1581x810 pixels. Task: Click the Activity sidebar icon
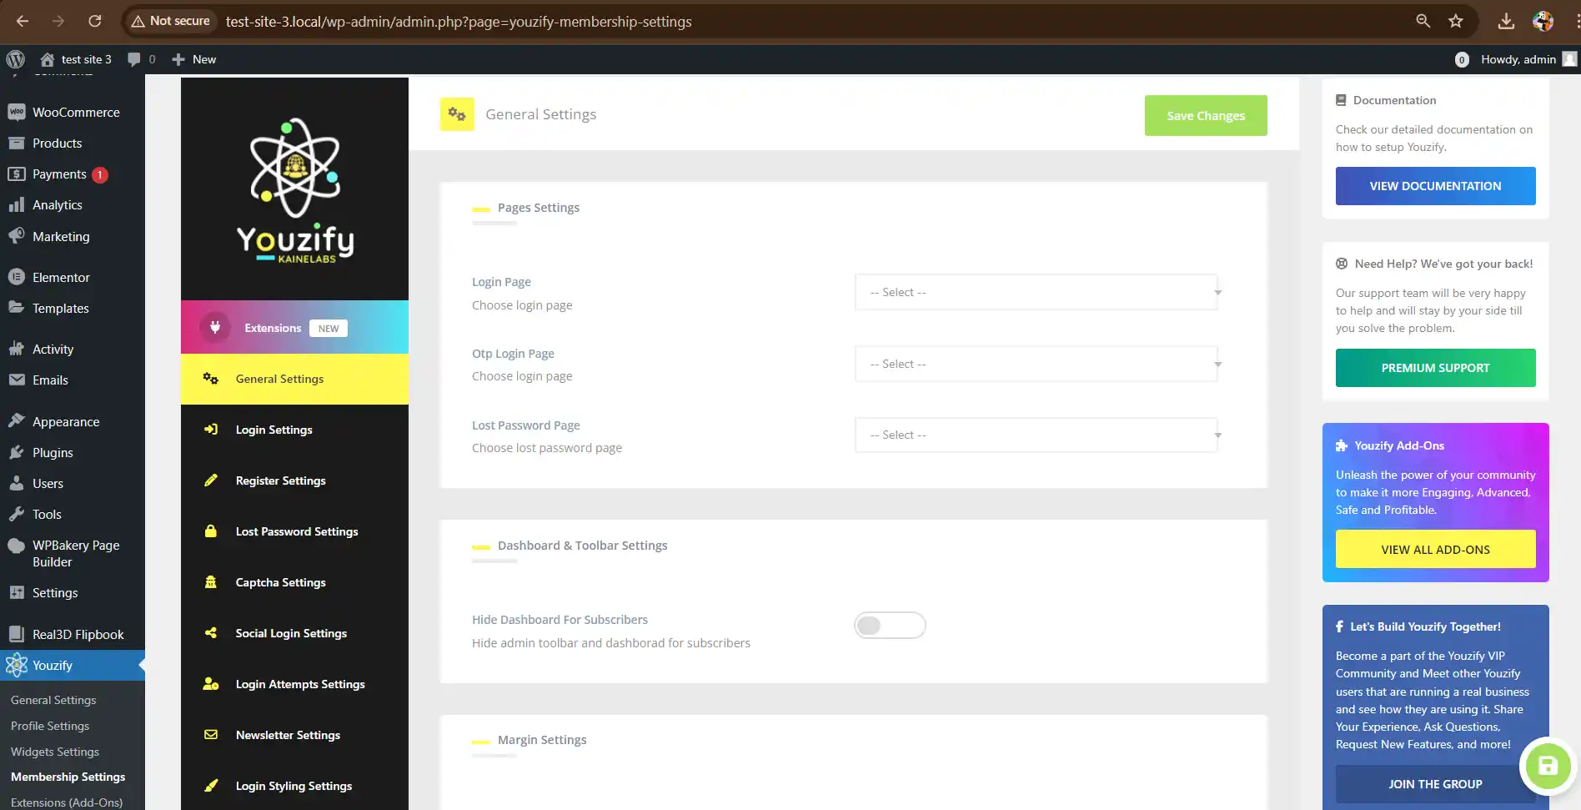click(x=17, y=349)
